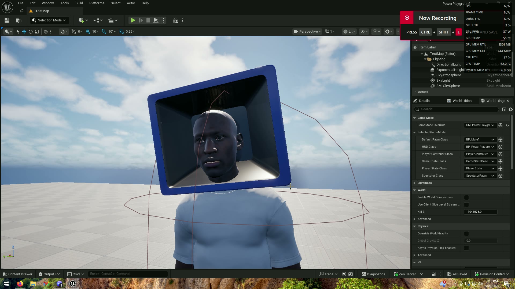This screenshot has width=515, height=289.
Task: Reset GameMode Override to default arrow
Action: [507, 125]
